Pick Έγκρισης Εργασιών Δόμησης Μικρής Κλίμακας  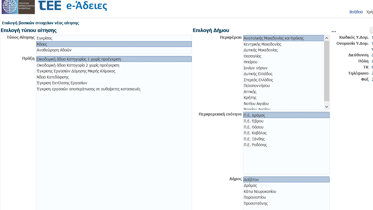(x=76, y=71)
